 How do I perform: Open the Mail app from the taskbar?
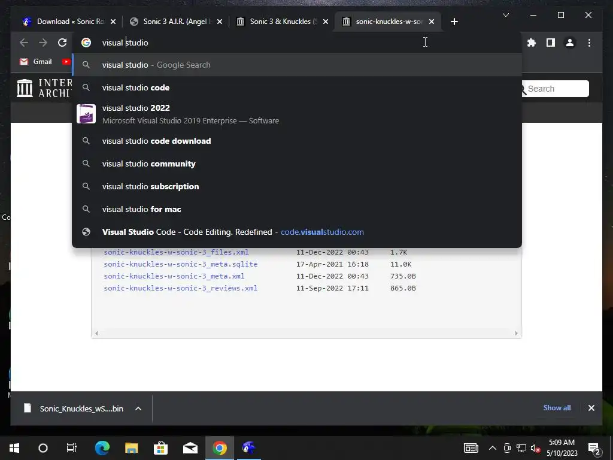click(x=190, y=448)
